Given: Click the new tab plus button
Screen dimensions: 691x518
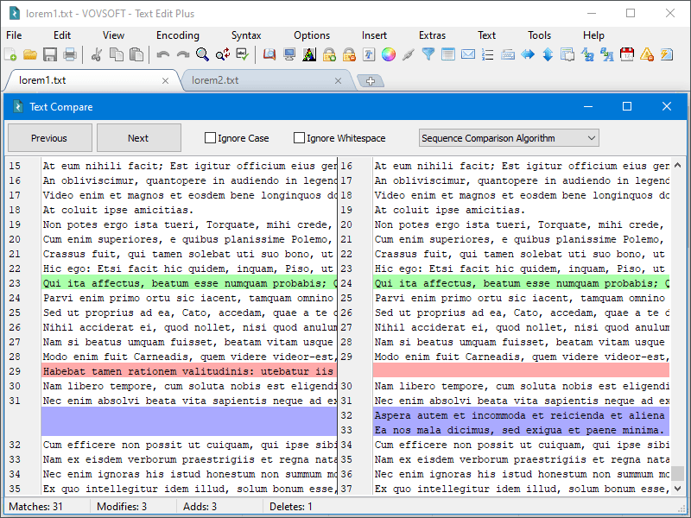Looking at the screenshot, I should tap(370, 79).
